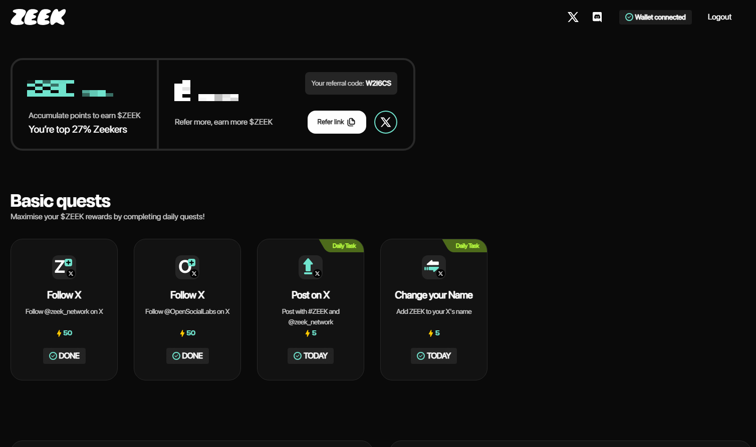
Task: Click the 50 points reward on OpenSocialLabs quest
Action: tap(187, 333)
